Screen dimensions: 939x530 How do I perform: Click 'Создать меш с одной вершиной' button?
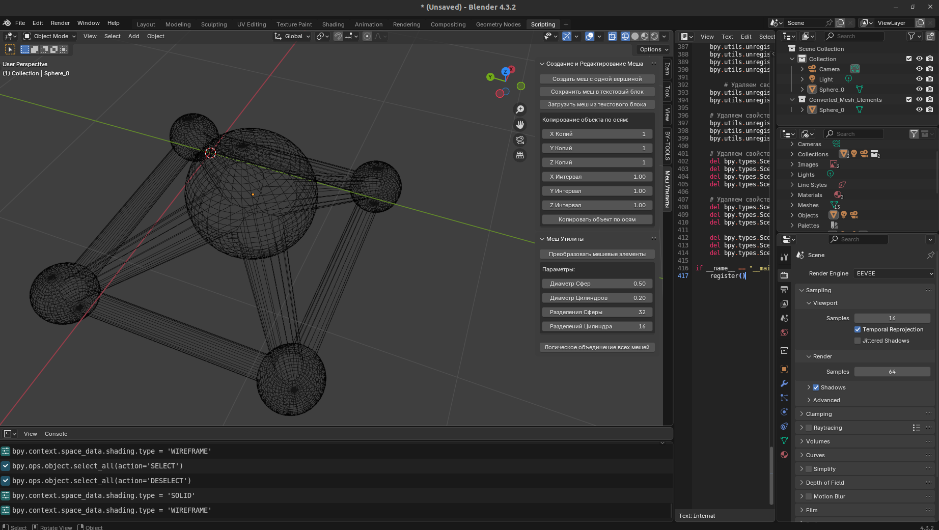597,79
